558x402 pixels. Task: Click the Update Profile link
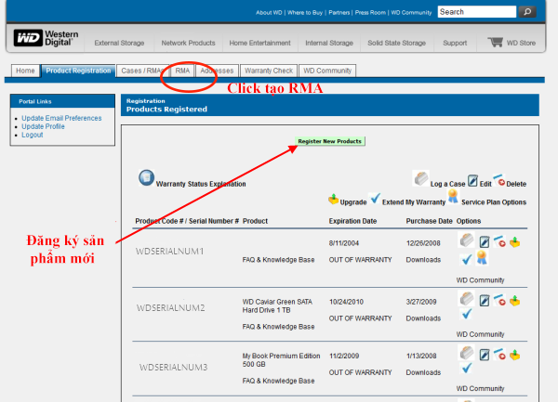coord(43,126)
